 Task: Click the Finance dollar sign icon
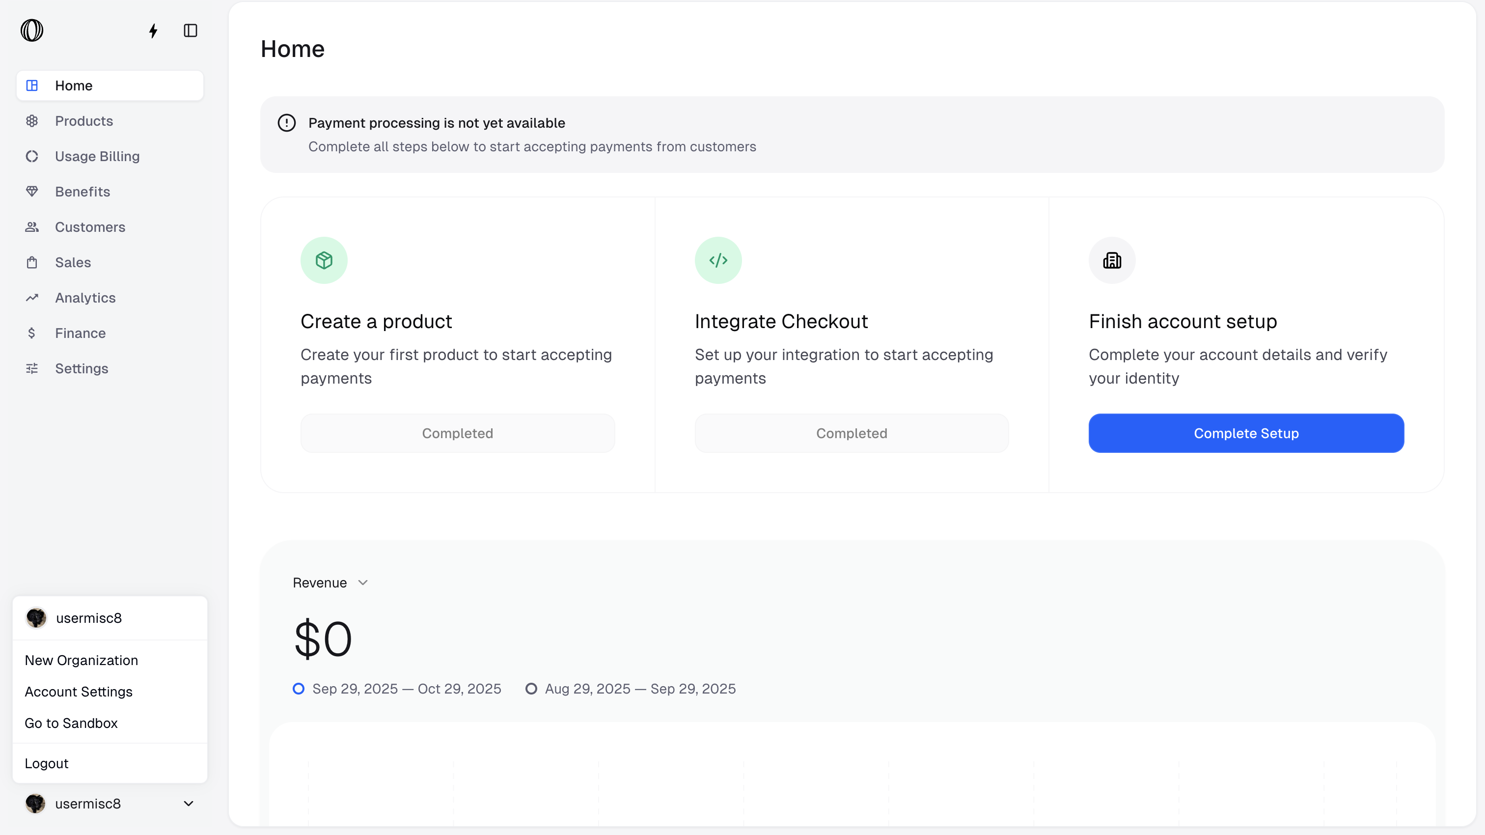(x=32, y=333)
